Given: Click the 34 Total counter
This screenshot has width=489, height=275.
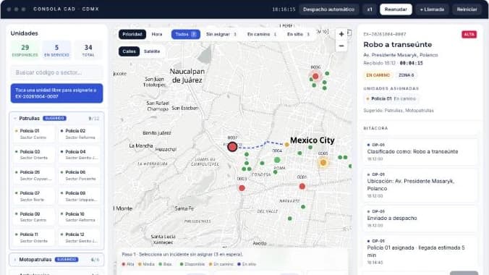Looking at the screenshot, I should coord(88,50).
